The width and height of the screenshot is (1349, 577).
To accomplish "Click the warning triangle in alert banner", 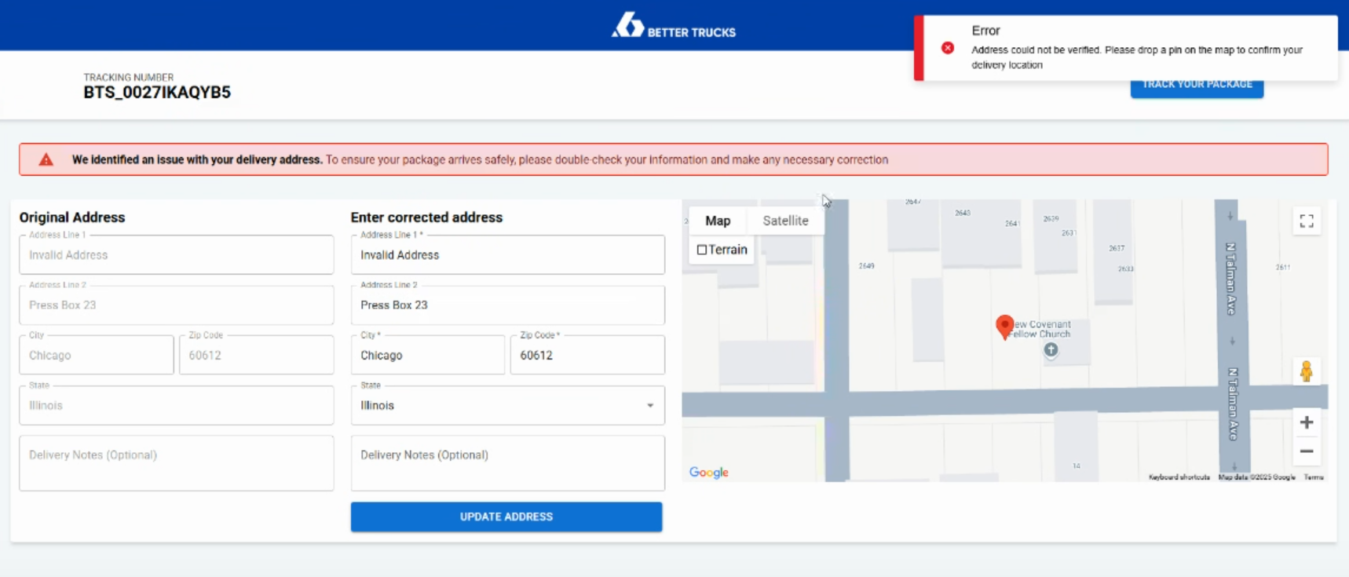I will click(46, 159).
